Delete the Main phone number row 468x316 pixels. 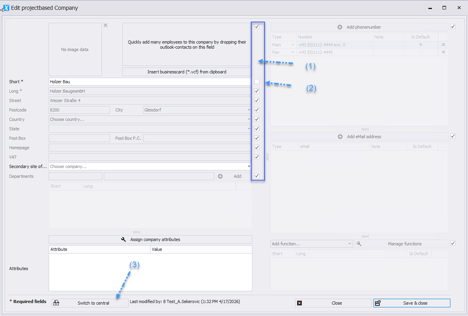[x=443, y=44]
